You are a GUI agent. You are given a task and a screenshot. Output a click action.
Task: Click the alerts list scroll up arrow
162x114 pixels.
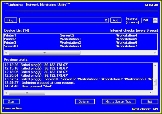click(155, 65)
